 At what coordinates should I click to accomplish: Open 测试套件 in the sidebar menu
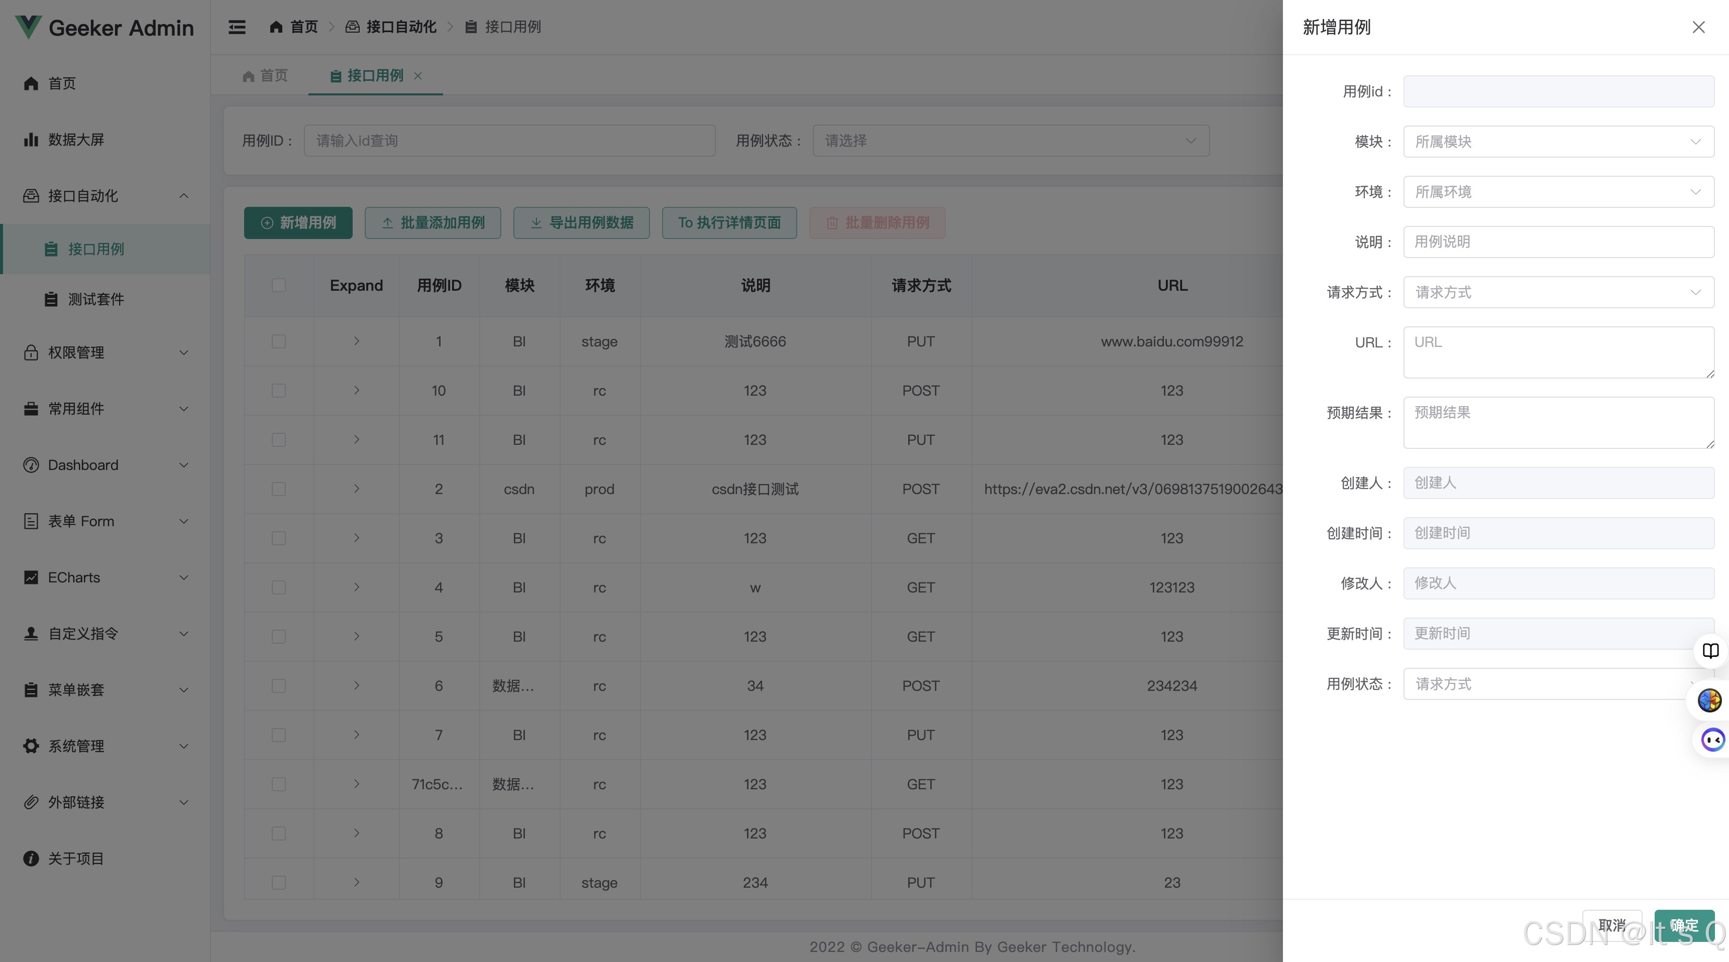click(x=95, y=299)
